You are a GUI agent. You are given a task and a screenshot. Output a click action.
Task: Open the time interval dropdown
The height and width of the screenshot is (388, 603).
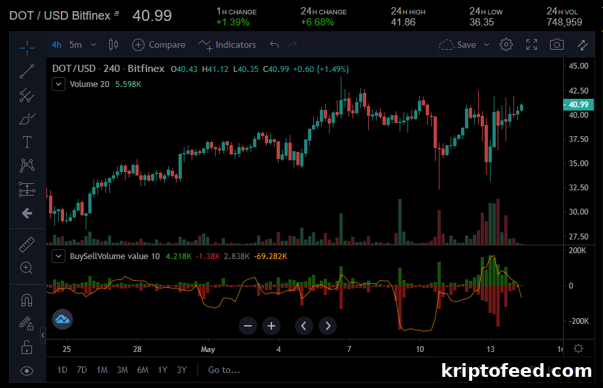[x=93, y=44]
